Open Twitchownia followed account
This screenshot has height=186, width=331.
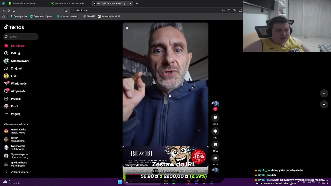pos(16,148)
